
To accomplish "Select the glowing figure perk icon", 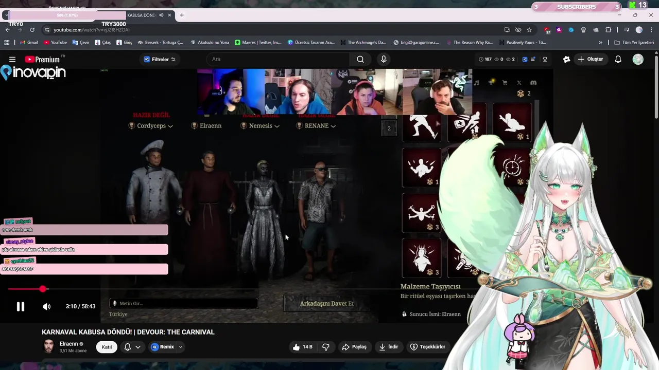I will click(x=422, y=257).
